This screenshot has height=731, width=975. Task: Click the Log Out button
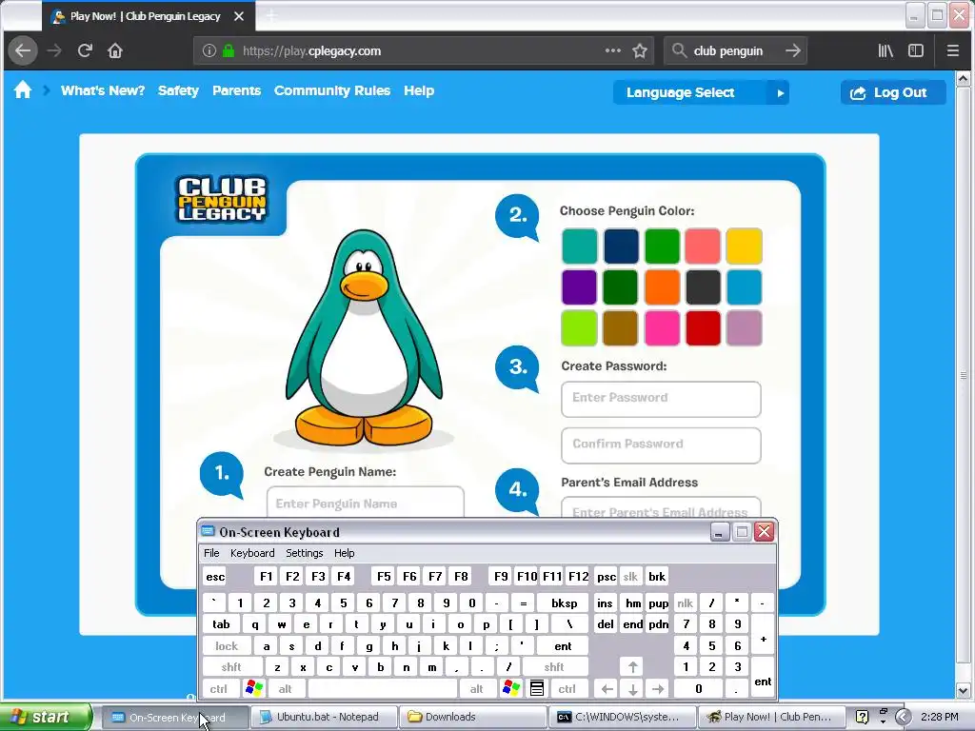point(893,92)
